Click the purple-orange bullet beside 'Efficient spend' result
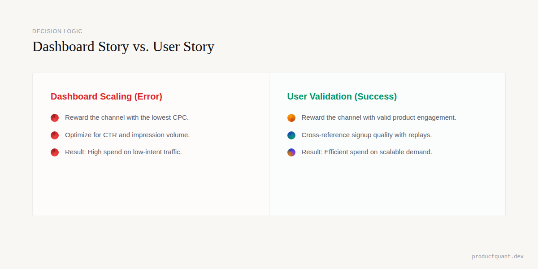 coord(291,152)
